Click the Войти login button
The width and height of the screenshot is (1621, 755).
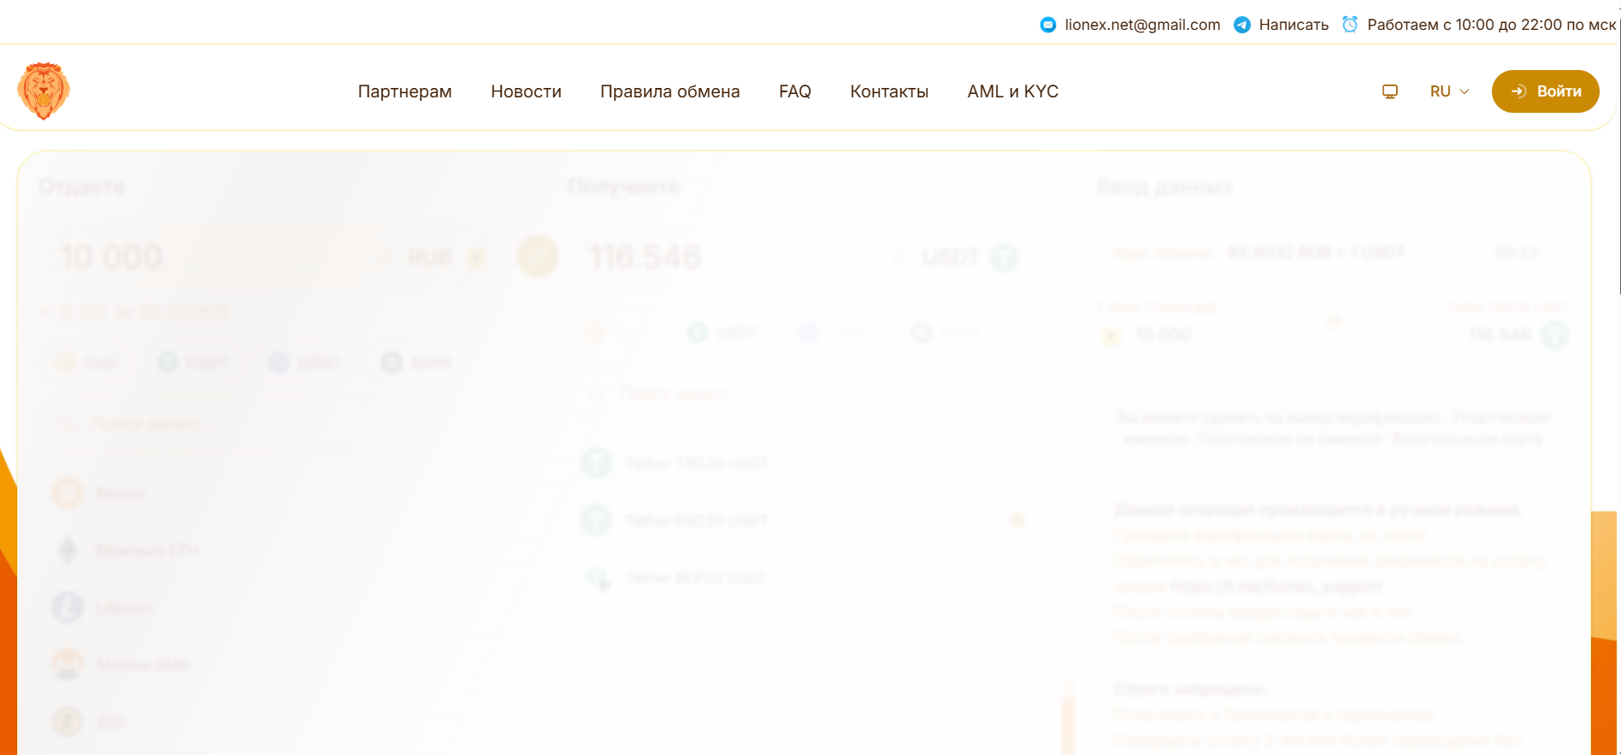pos(1546,91)
